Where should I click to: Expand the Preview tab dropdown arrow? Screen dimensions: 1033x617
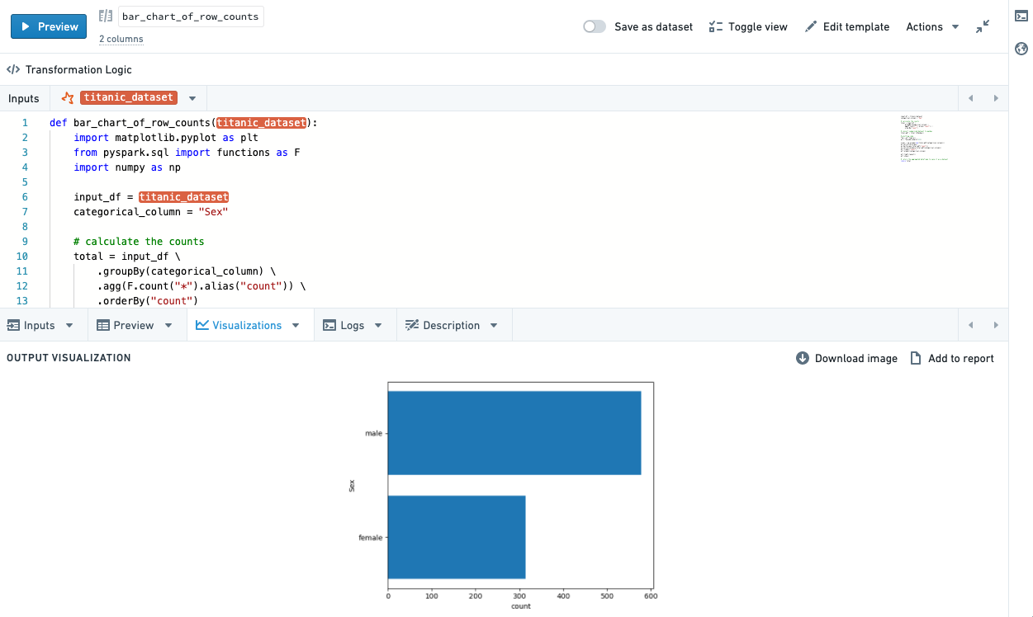(168, 326)
